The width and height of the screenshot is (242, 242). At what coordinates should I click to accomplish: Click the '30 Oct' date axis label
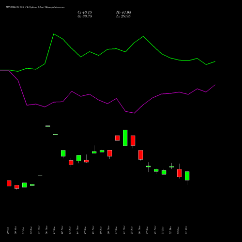click(x=15, y=230)
